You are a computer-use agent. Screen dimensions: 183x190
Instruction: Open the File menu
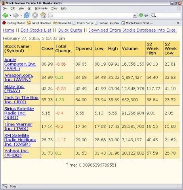point(5,8)
